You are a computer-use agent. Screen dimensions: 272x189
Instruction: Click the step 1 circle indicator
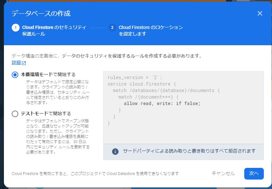click(15, 28)
